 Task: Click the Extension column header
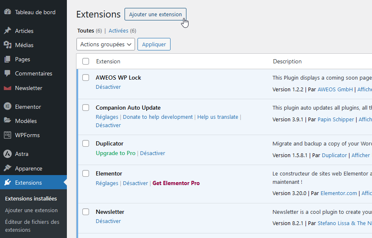coord(108,61)
